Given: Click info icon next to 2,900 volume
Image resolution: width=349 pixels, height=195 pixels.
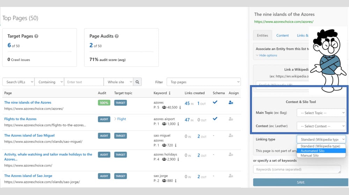Looking at the screenshot, I should (178, 159).
